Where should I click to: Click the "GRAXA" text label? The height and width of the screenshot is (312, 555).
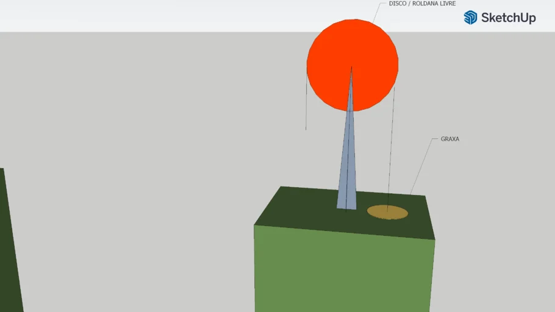tap(449, 140)
